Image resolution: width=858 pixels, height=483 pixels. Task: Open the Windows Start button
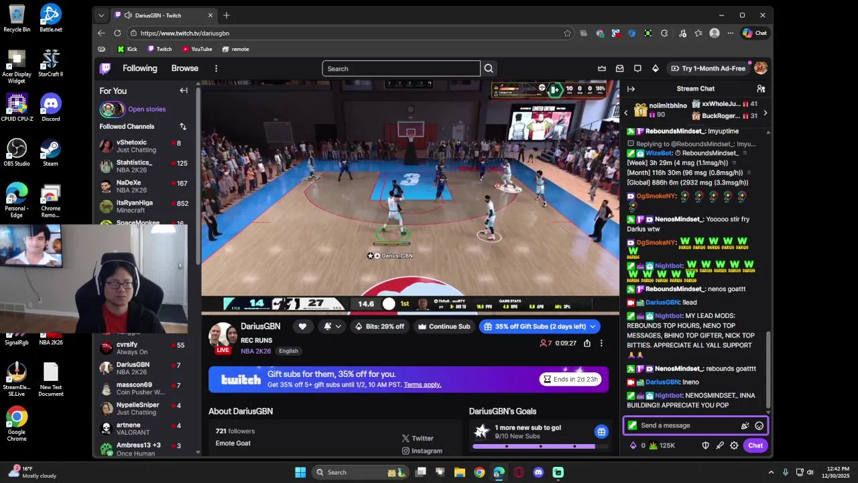click(300, 472)
